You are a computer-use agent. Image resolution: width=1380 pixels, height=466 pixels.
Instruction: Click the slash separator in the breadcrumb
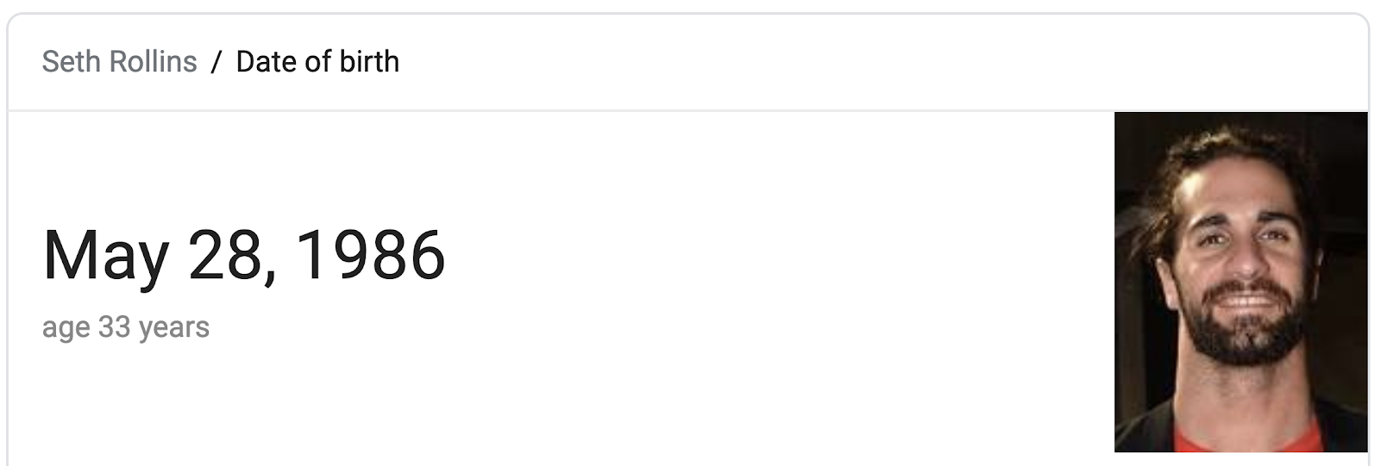pyautogui.click(x=216, y=62)
